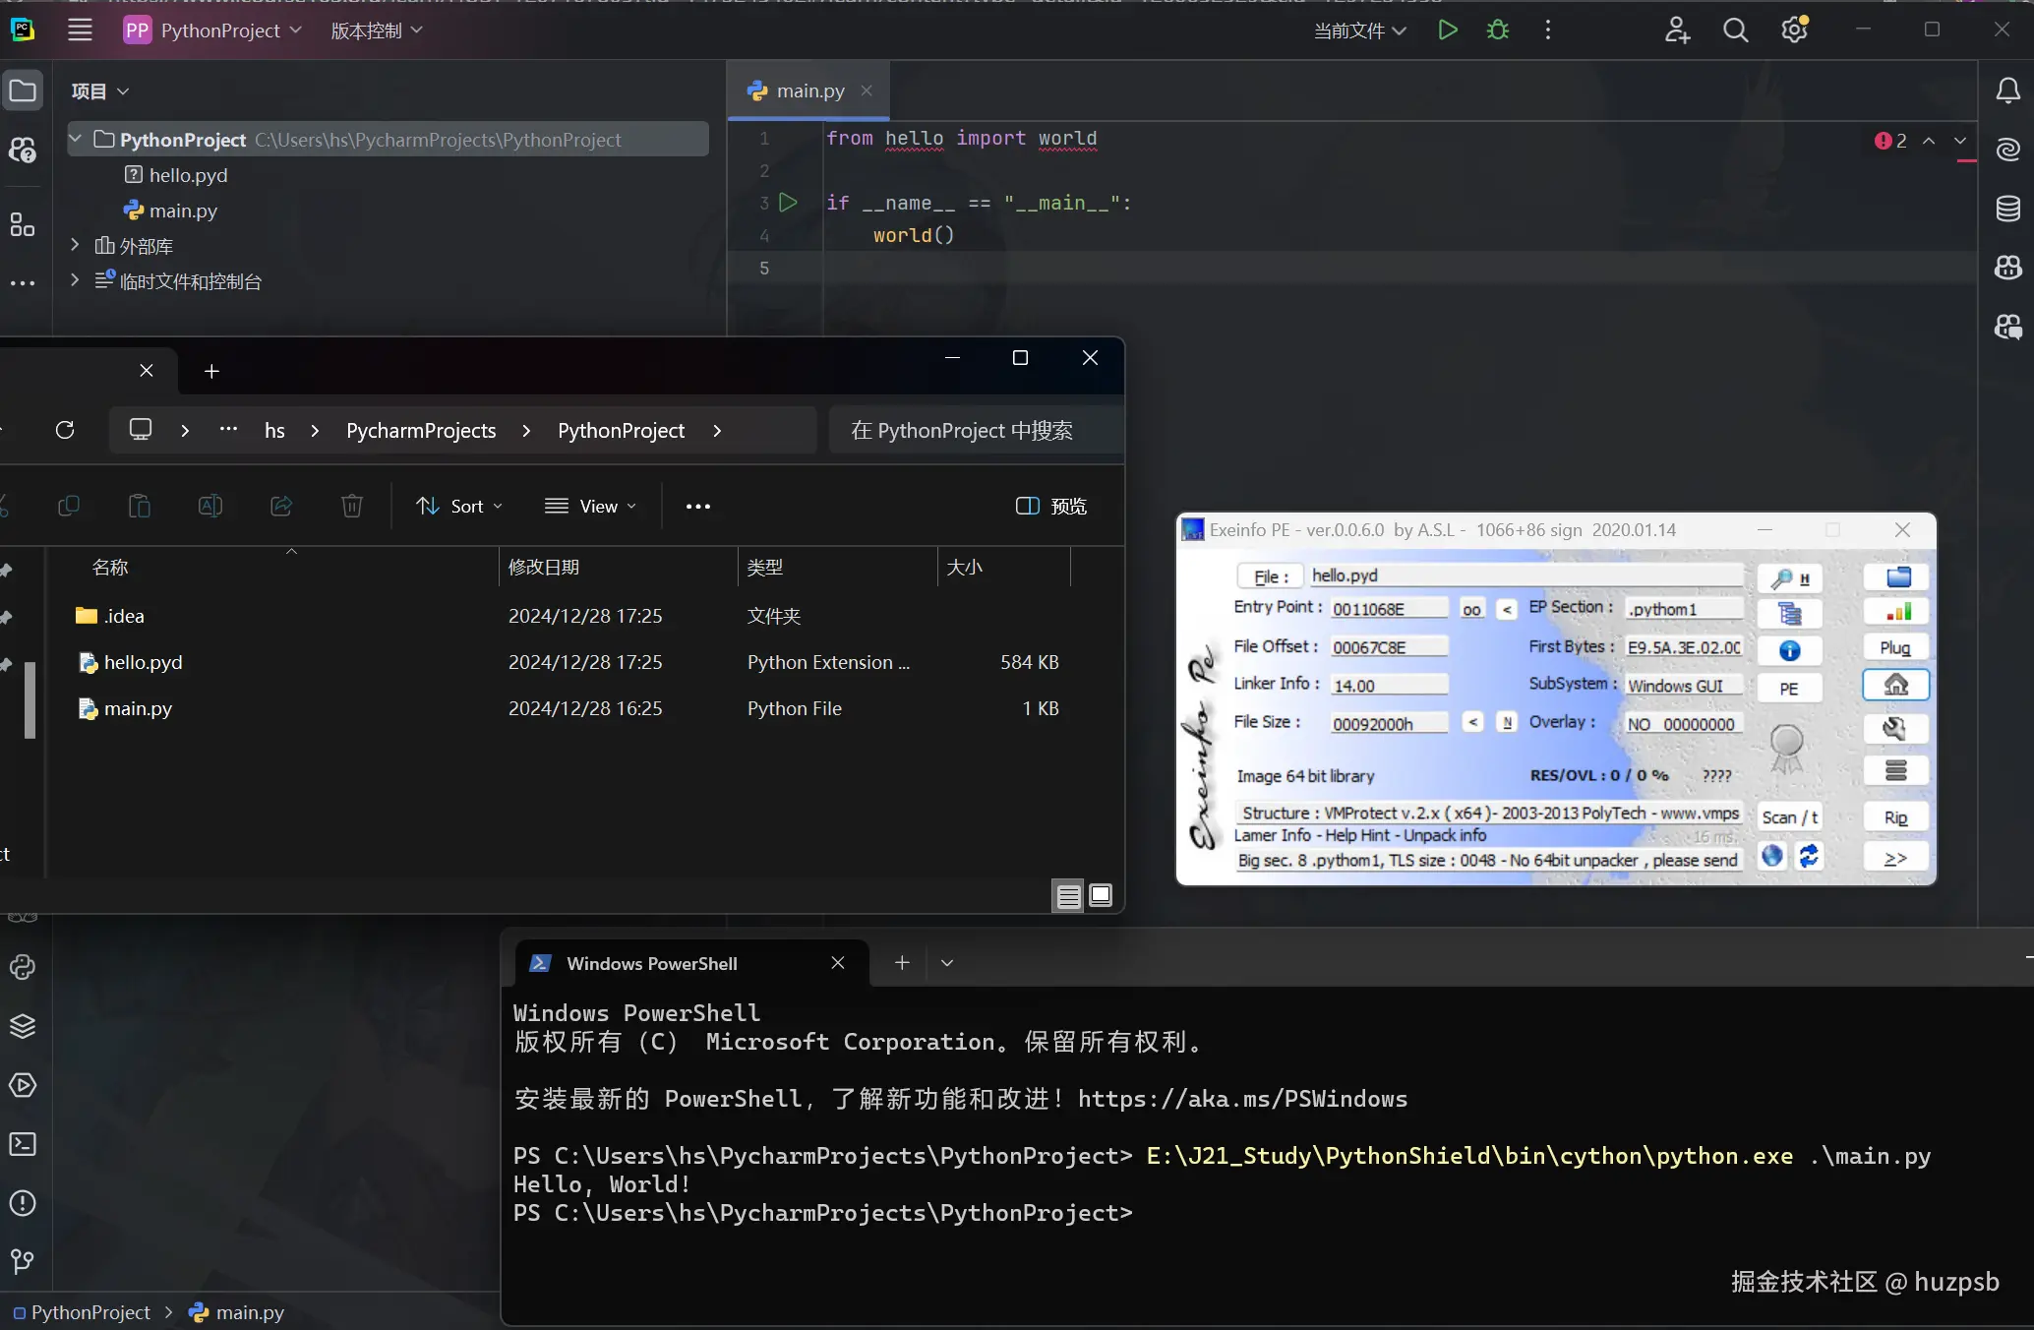Switch to the main.py editor tab
Viewport: 2034px width, 1330px height.
pos(808,91)
